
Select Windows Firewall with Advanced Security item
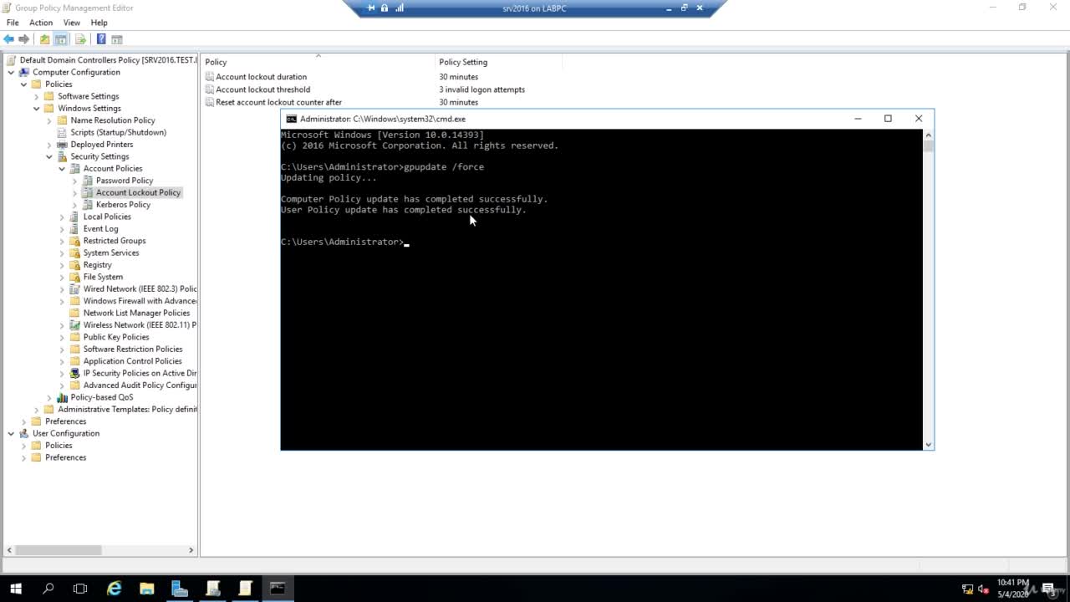point(140,301)
